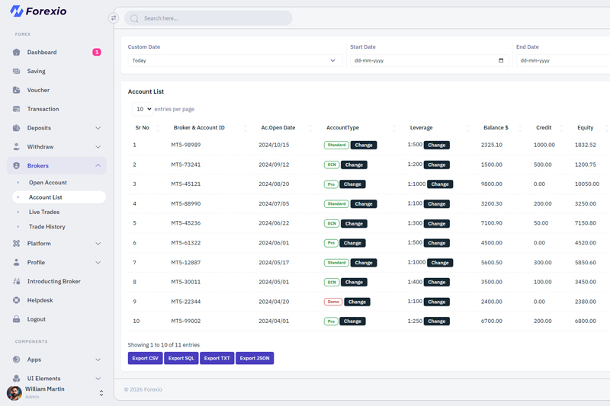
Task: Open Voucher via its sidebar icon
Action: [16, 90]
